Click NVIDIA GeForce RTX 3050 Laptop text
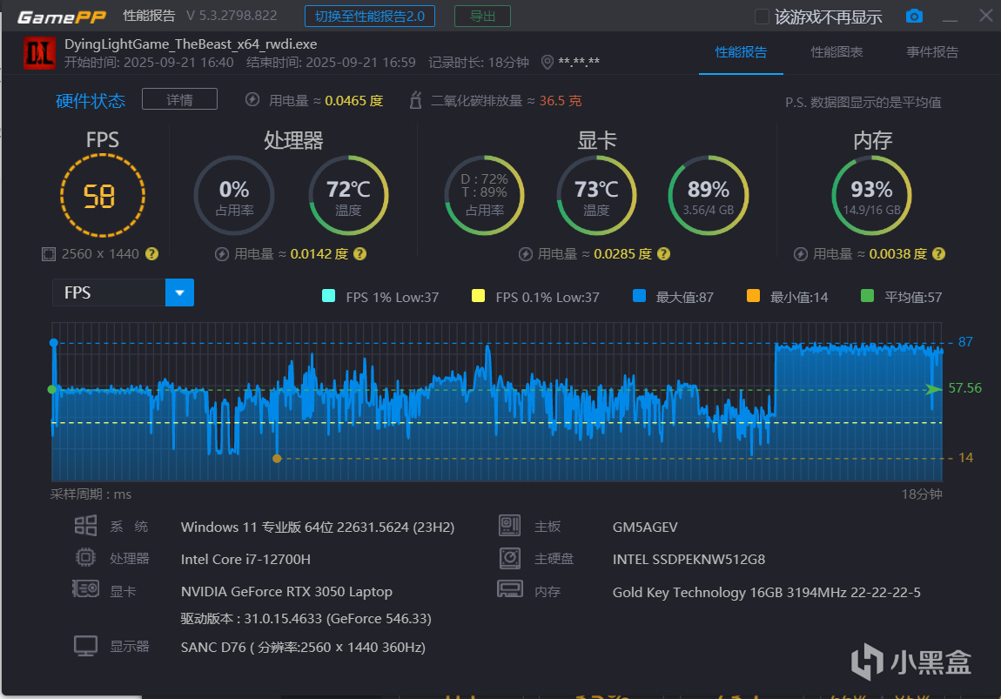1001x699 pixels. 286,592
